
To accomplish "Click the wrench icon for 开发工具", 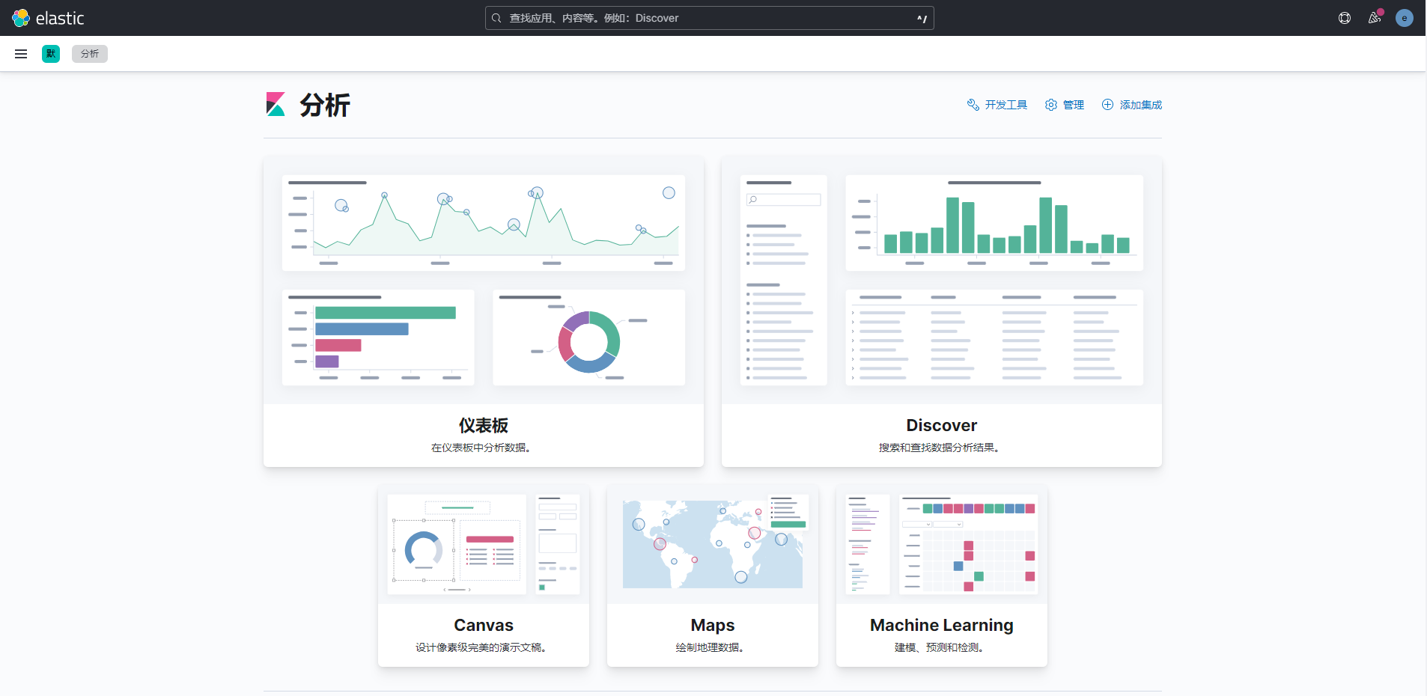I will point(973,105).
